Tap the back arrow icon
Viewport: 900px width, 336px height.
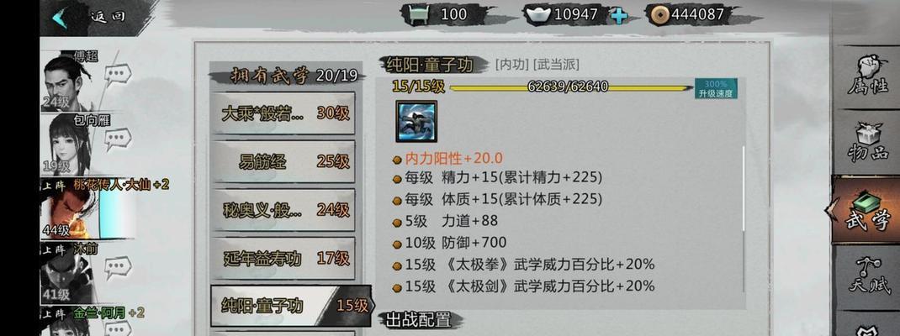[x=60, y=17]
